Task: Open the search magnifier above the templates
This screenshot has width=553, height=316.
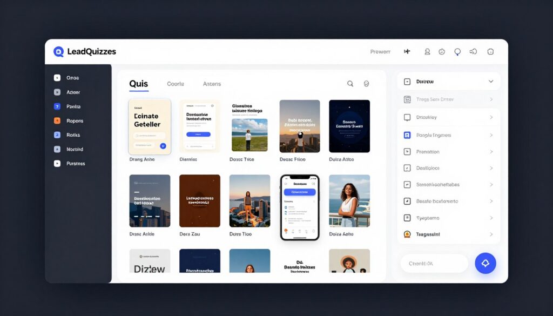Action: (350, 84)
